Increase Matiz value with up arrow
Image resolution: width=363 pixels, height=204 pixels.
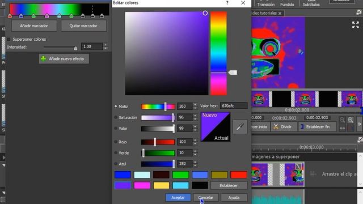(x=195, y=104)
